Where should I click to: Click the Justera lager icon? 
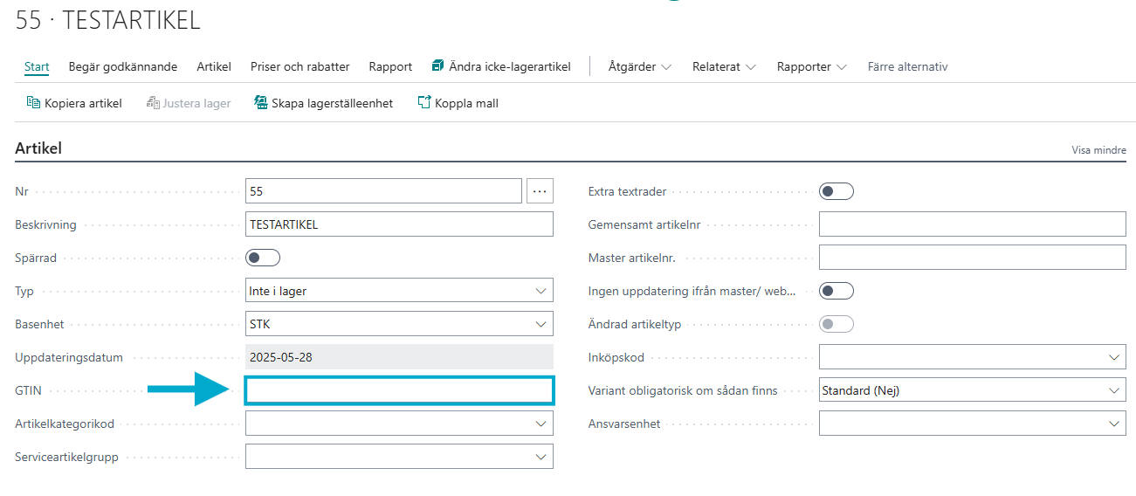pyautogui.click(x=153, y=103)
